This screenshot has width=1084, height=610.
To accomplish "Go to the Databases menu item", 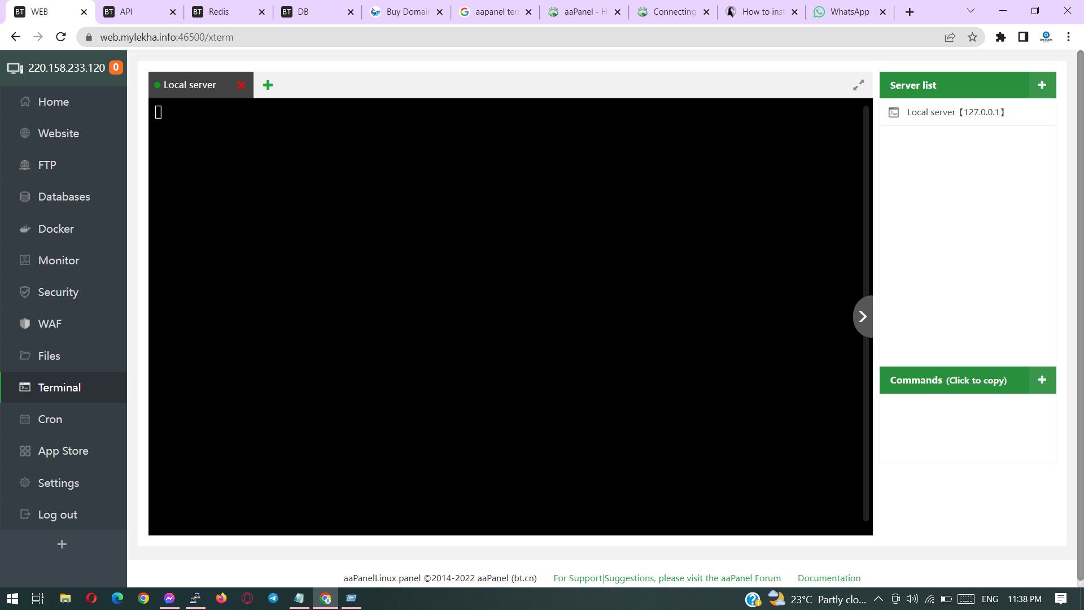I will tap(64, 197).
